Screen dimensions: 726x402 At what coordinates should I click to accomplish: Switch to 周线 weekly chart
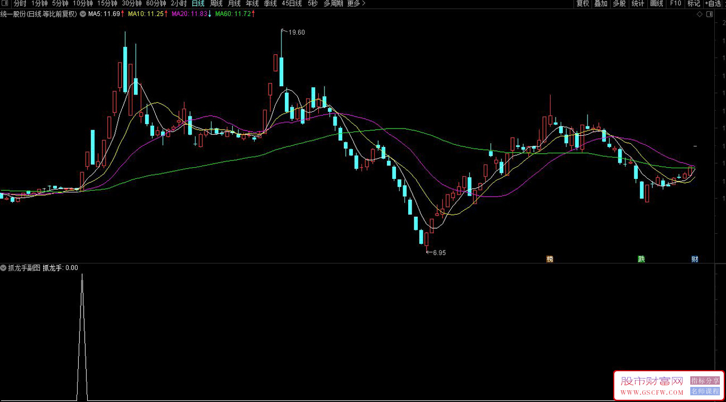tap(216, 3)
